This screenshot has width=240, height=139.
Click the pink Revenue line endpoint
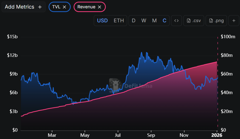(x=217, y=62)
